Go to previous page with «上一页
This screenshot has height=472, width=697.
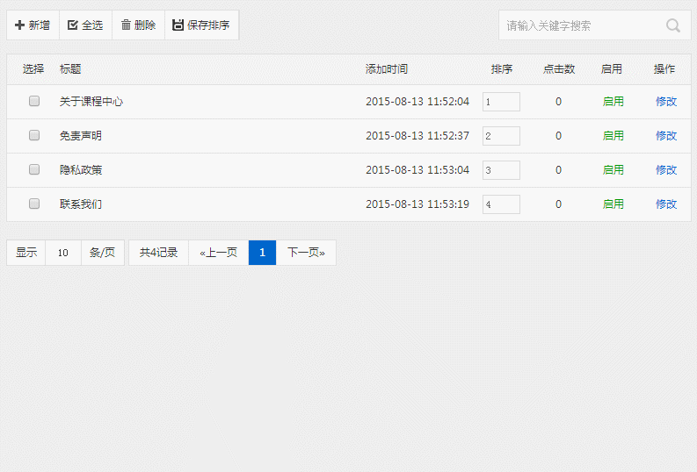(218, 253)
